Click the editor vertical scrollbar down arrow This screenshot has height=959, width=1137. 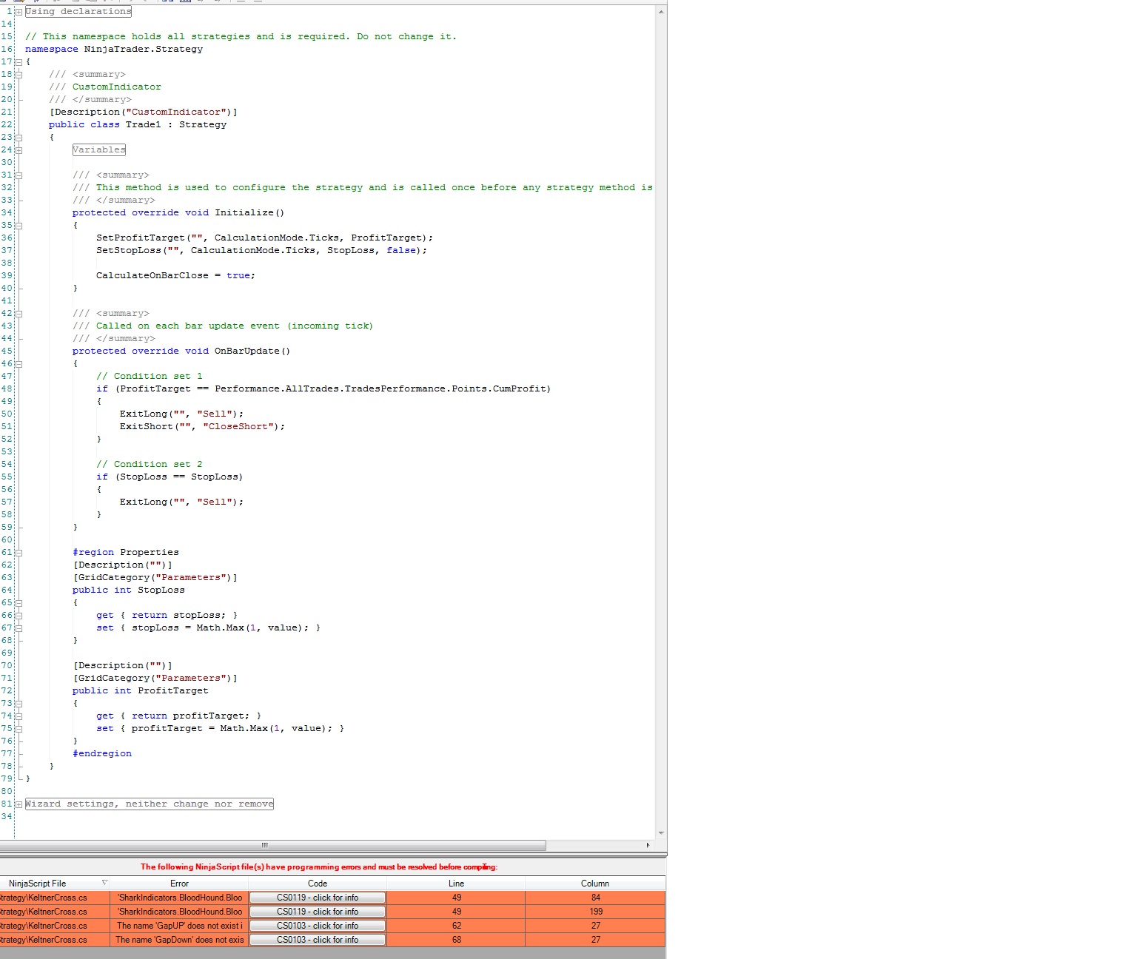tap(661, 833)
